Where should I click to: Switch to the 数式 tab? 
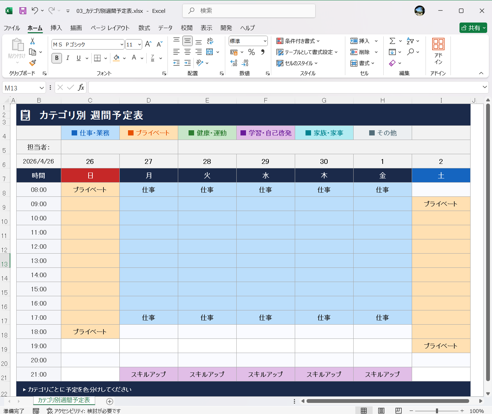tap(144, 28)
